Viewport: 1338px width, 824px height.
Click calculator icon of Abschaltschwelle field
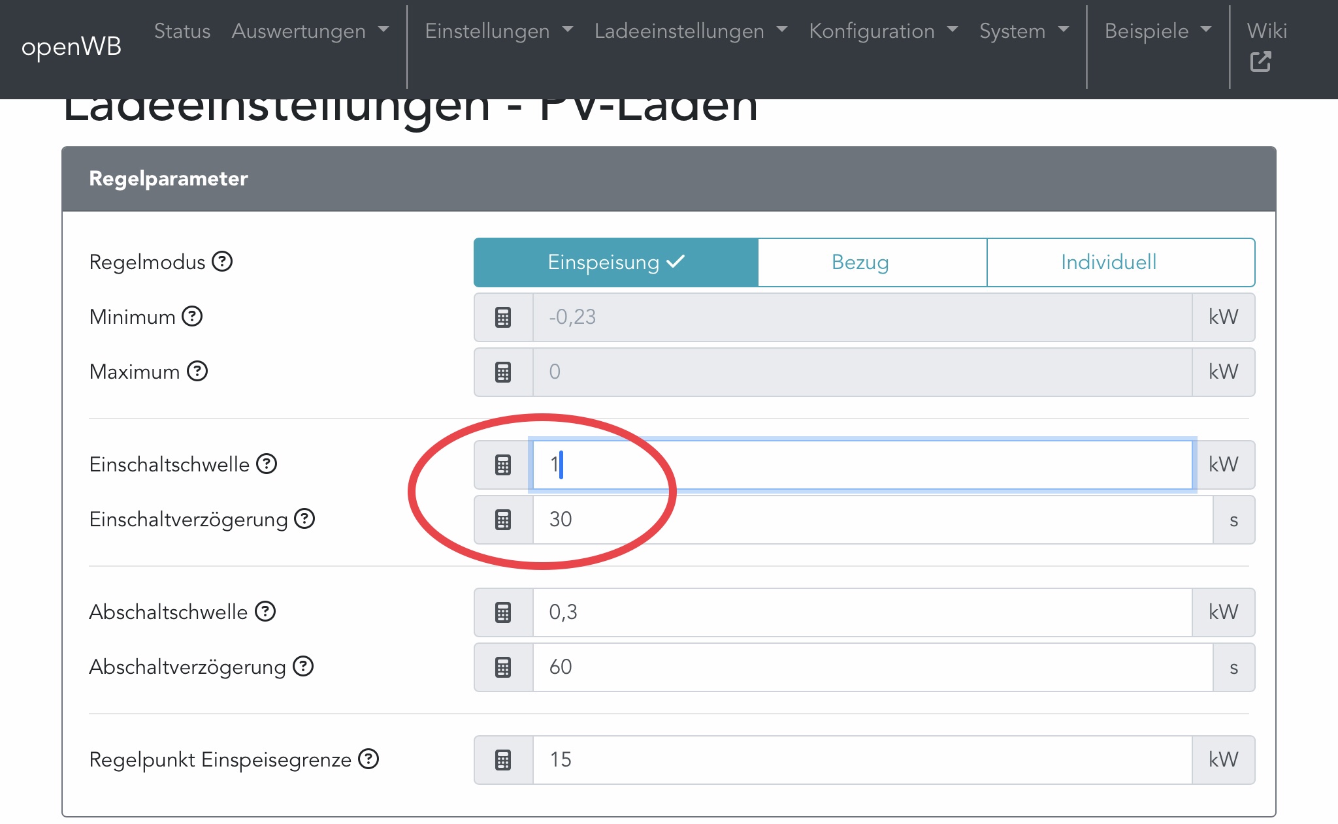point(503,612)
